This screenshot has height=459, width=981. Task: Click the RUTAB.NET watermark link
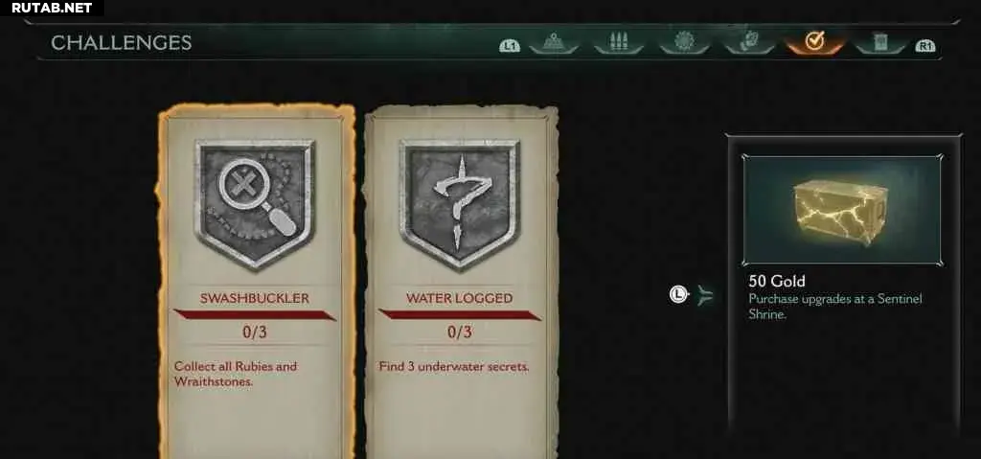coord(52,8)
